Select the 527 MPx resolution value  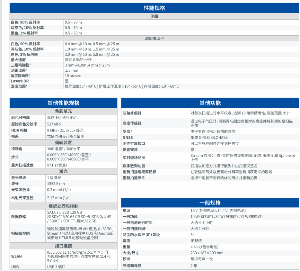click(x=54, y=124)
